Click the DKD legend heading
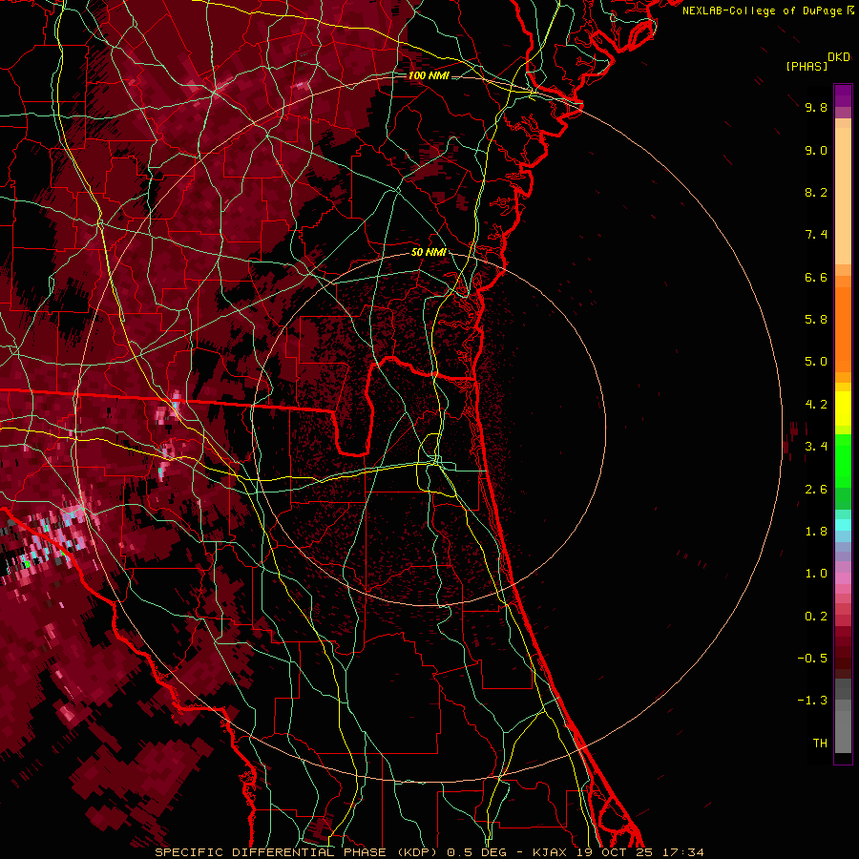This screenshot has height=859, width=859. point(839,57)
